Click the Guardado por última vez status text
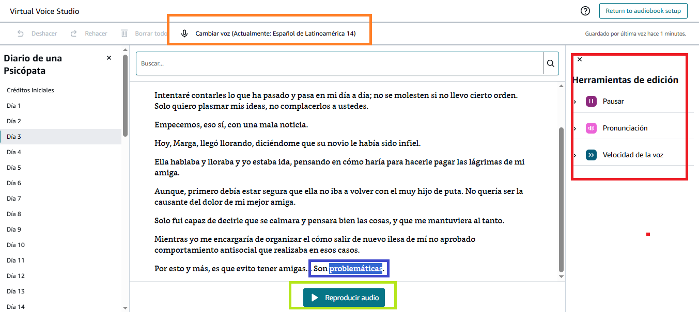This screenshot has width=699, height=312. pos(635,34)
